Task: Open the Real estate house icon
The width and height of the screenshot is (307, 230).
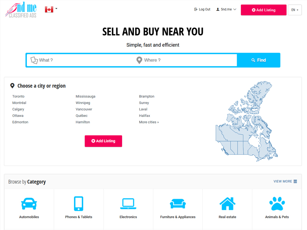Action: (x=227, y=203)
